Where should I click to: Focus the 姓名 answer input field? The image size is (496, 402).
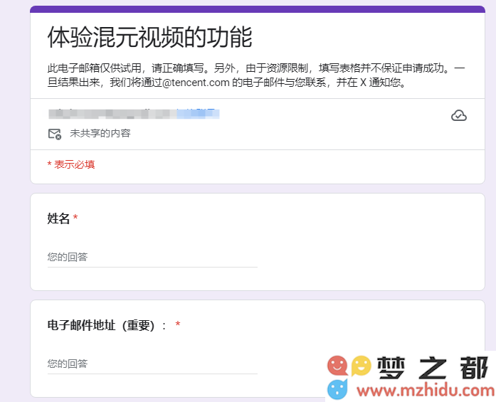pyautogui.click(x=152, y=257)
